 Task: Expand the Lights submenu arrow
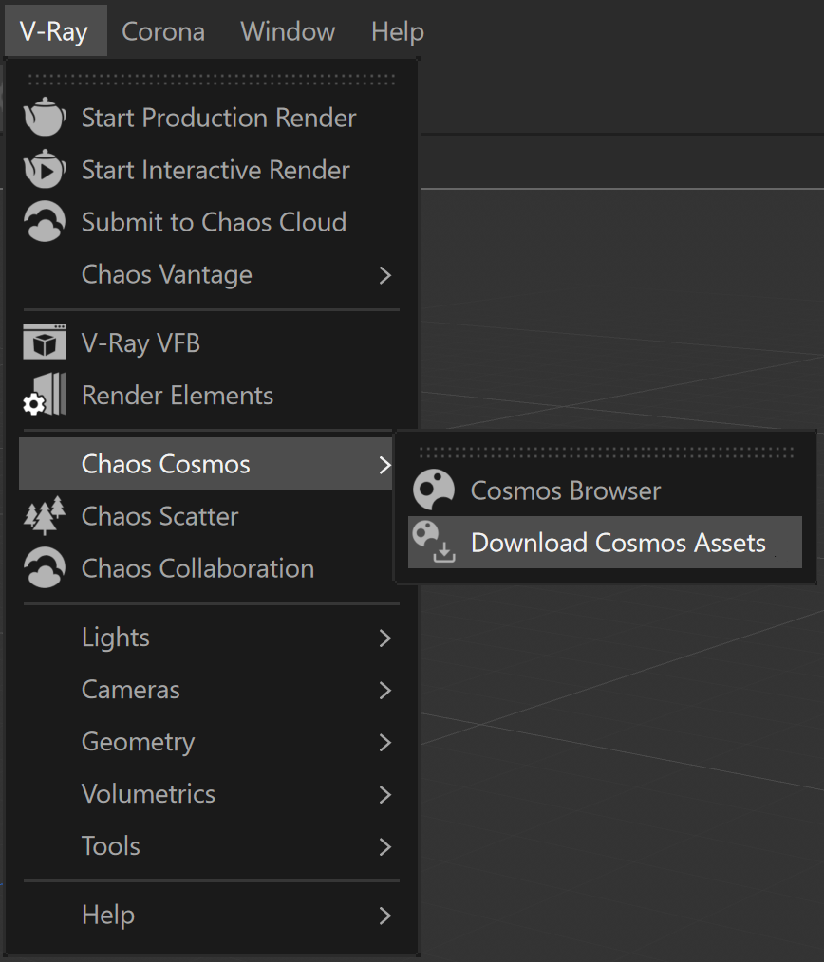[385, 638]
